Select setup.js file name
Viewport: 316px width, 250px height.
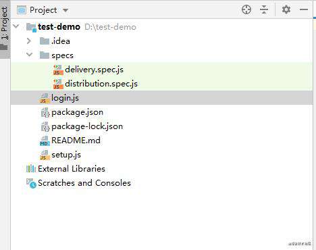coord(66,155)
